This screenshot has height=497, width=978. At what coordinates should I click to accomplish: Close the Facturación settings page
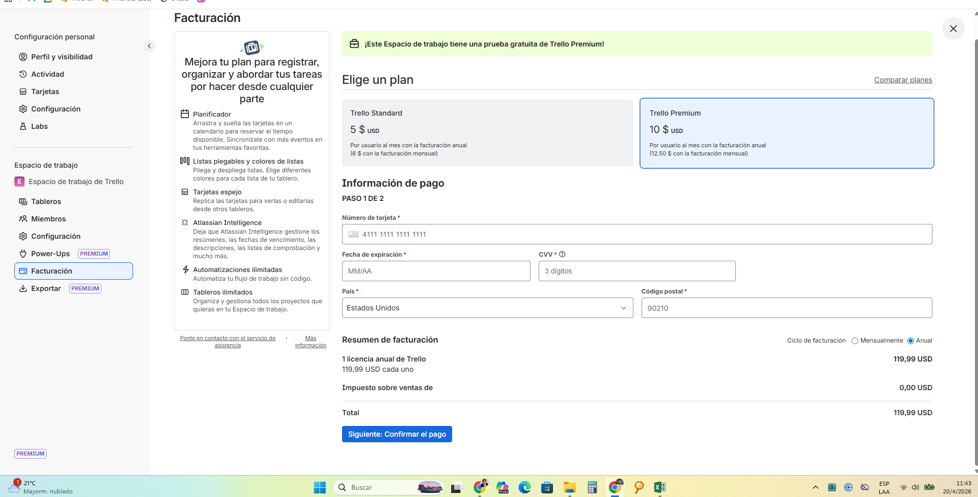pyautogui.click(x=953, y=29)
